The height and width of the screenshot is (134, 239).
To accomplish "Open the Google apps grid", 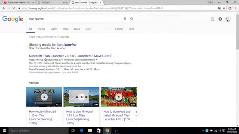I will [x=212, y=19].
